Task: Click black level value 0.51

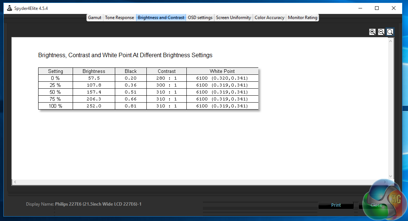Action: click(x=131, y=92)
